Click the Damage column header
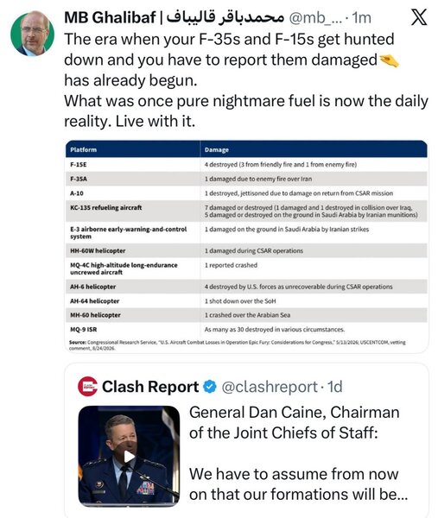This screenshot has height=518, width=438. (217, 150)
